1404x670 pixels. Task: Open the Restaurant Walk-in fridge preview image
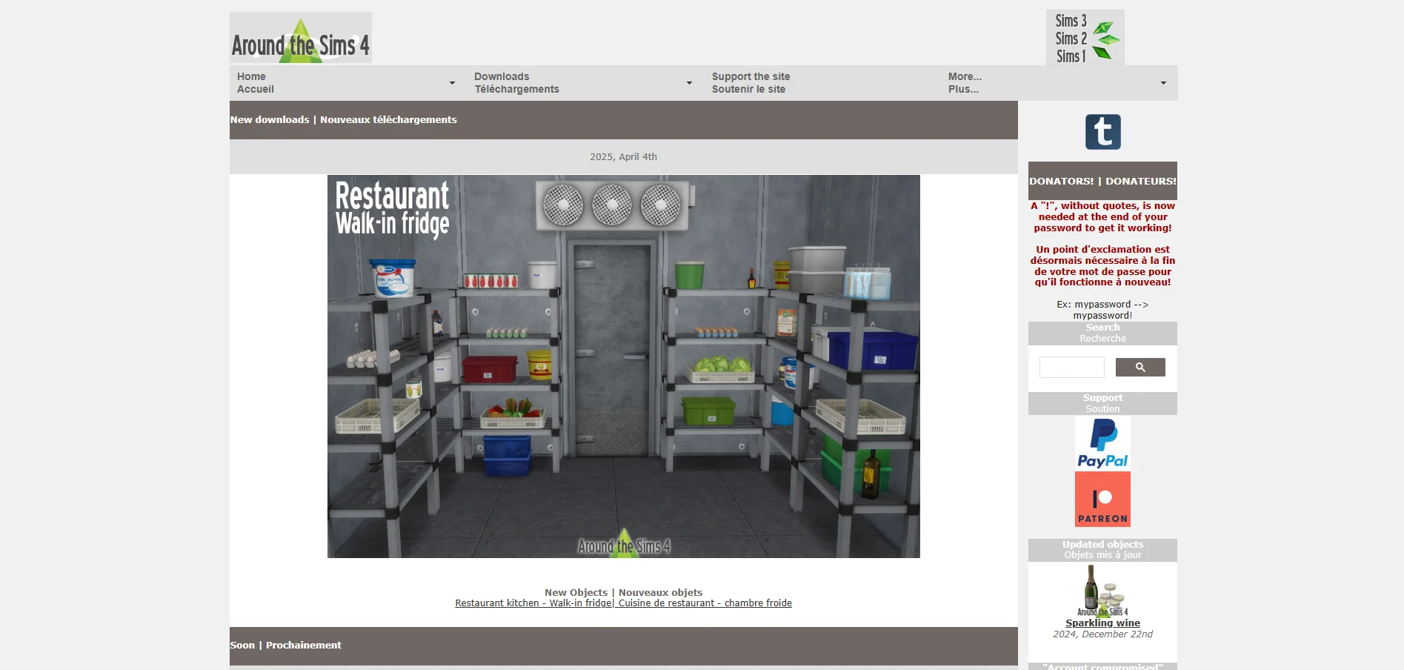(x=624, y=366)
